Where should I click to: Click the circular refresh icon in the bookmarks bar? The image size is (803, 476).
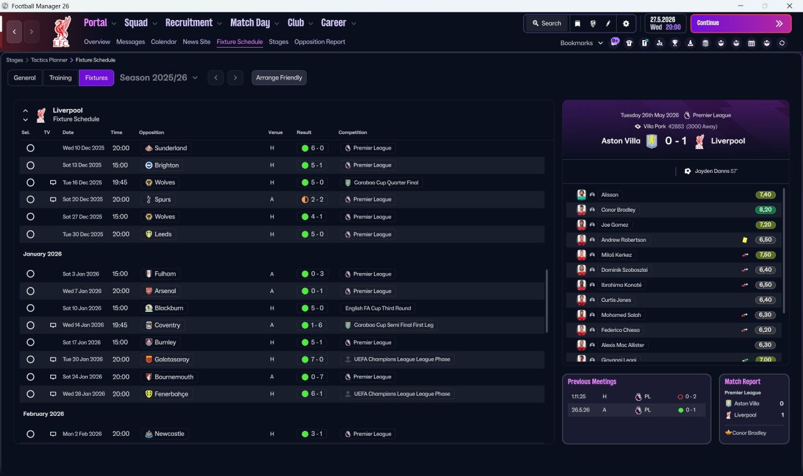(x=782, y=43)
